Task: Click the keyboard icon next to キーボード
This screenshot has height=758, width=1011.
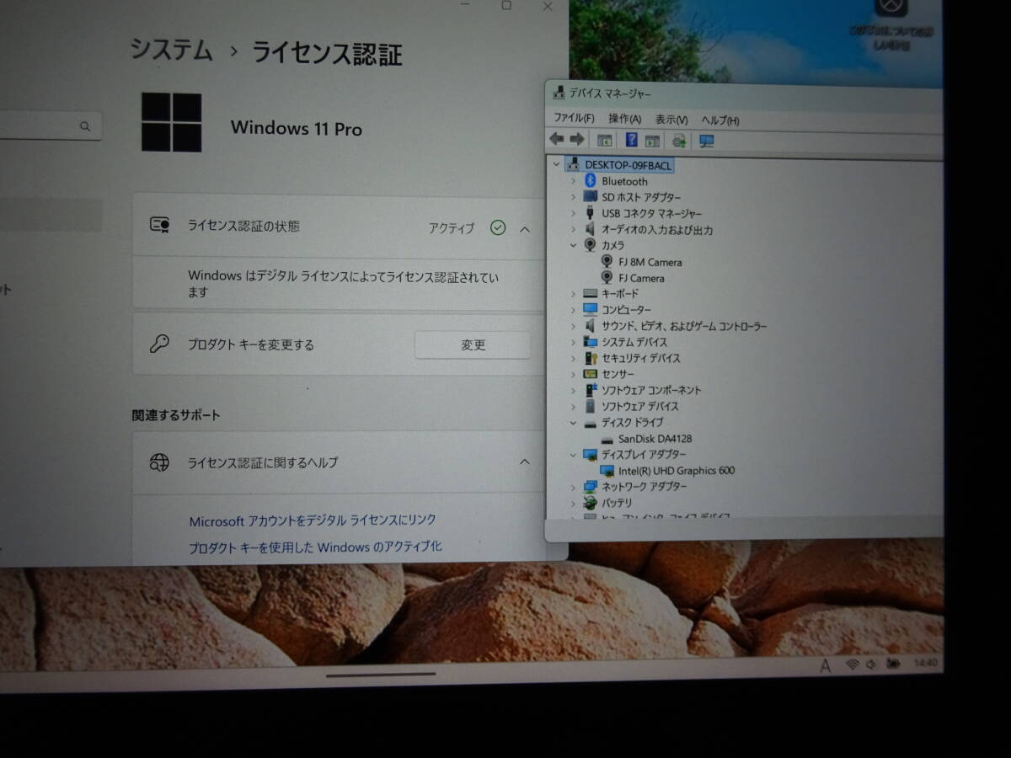Action: pyautogui.click(x=590, y=294)
